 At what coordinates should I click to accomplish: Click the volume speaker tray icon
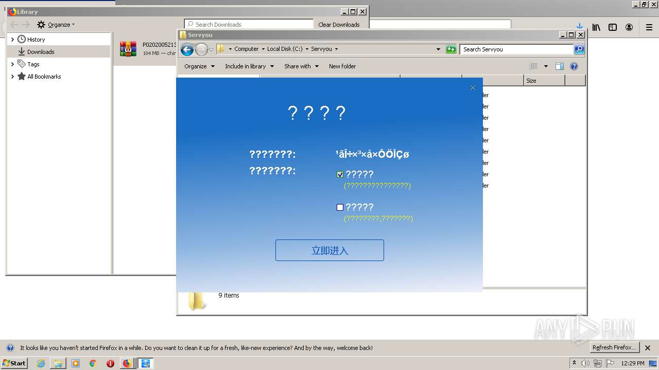[x=585, y=363]
